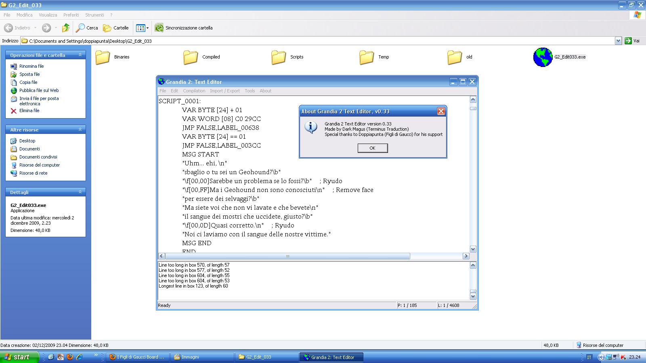Switch to I Figli di Gaucci Board taskbar item
This screenshot has height=363, width=646.
point(137,357)
